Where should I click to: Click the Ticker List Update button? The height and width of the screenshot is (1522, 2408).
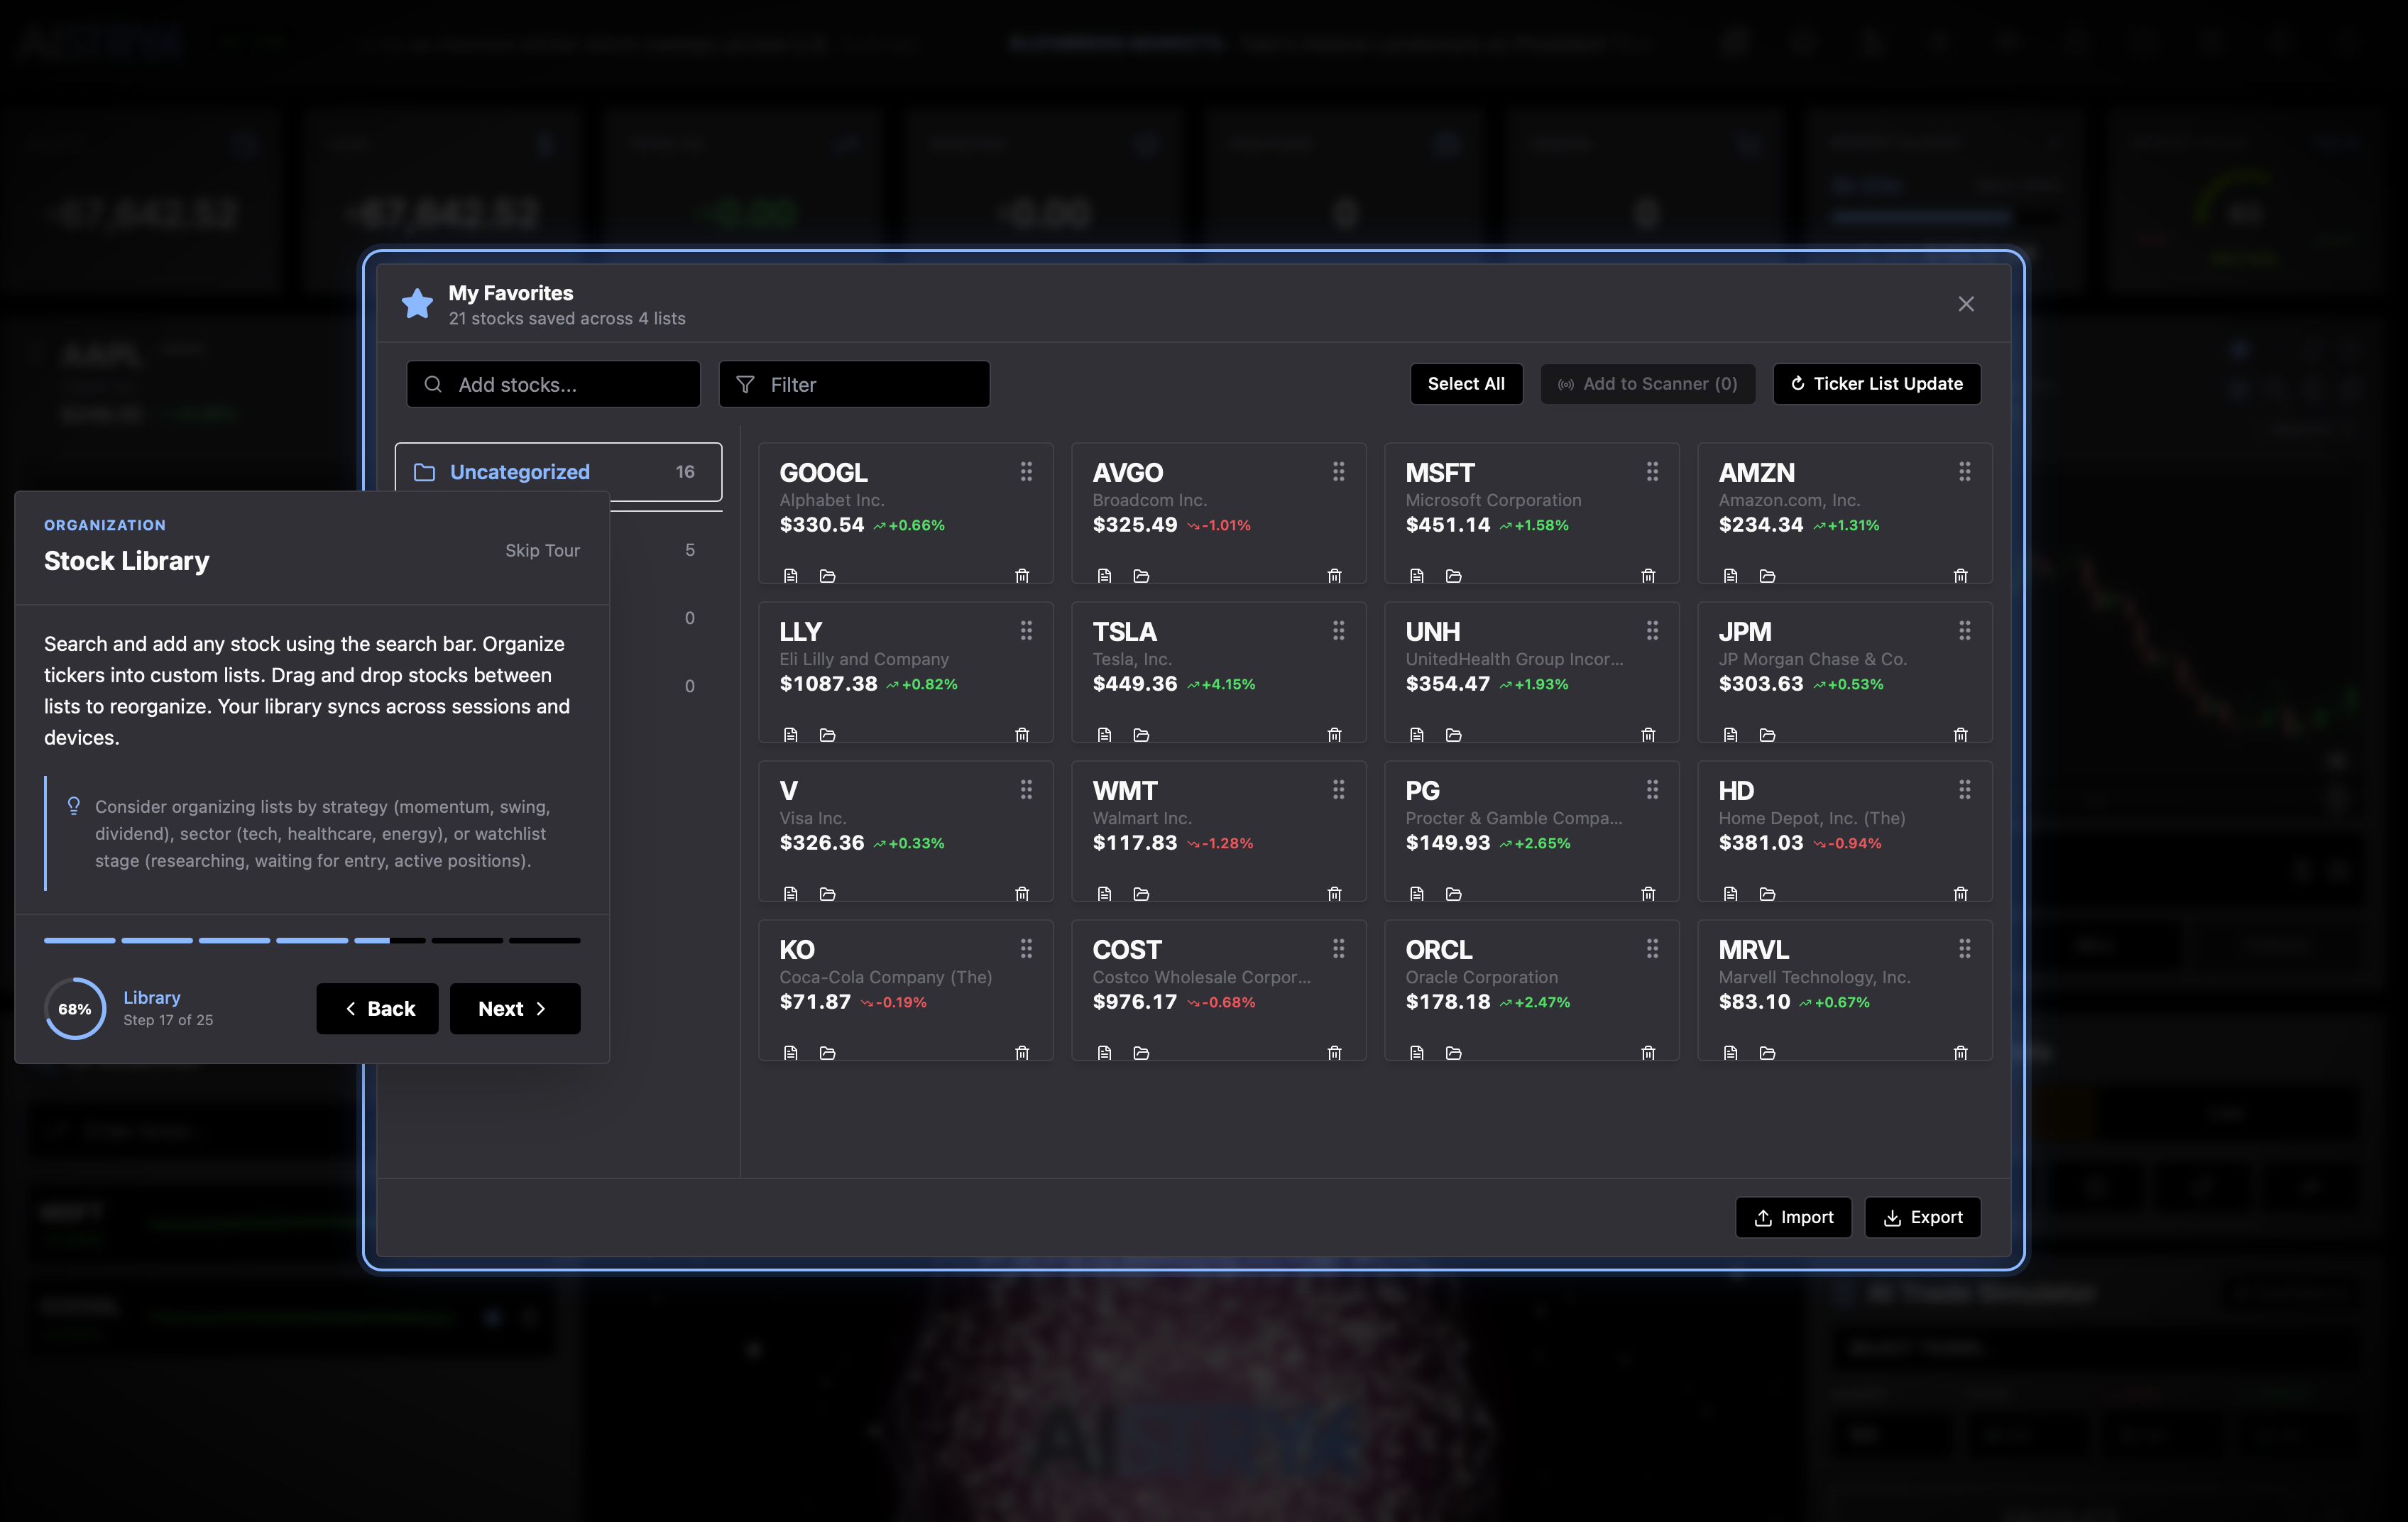tap(1876, 384)
